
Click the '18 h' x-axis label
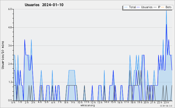click(133, 102)
